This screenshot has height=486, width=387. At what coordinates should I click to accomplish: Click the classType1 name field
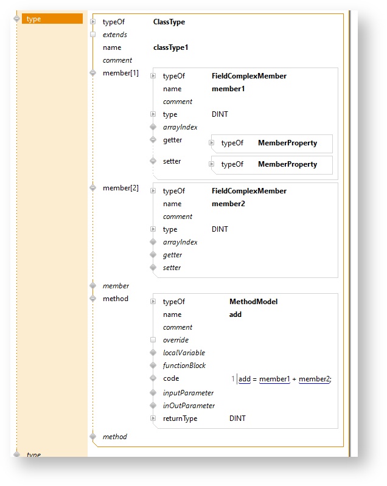(x=170, y=47)
